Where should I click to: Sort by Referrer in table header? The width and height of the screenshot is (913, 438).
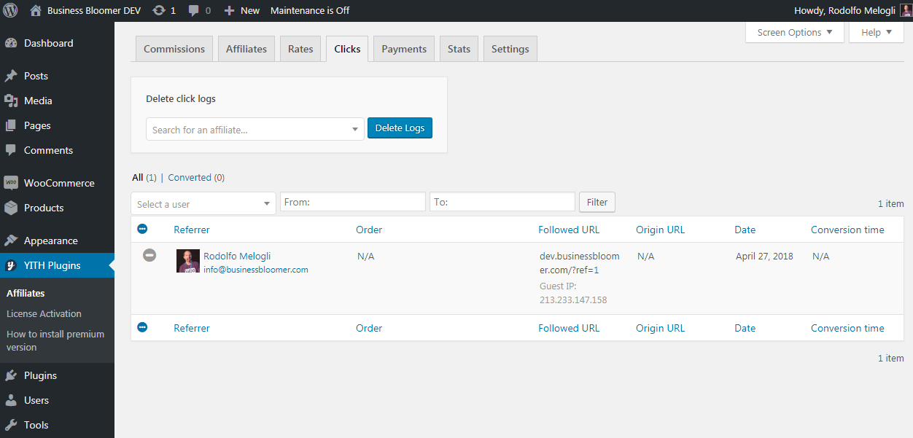[192, 230]
